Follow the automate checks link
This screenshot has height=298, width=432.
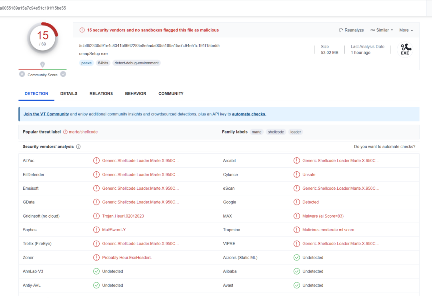coord(249,114)
